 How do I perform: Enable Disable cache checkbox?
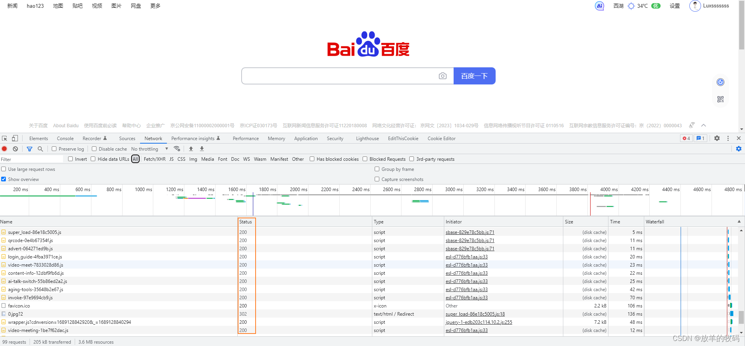94,149
